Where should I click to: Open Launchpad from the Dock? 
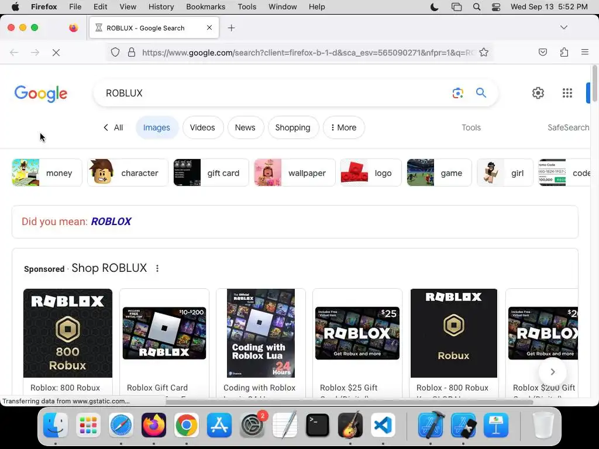coord(88,424)
